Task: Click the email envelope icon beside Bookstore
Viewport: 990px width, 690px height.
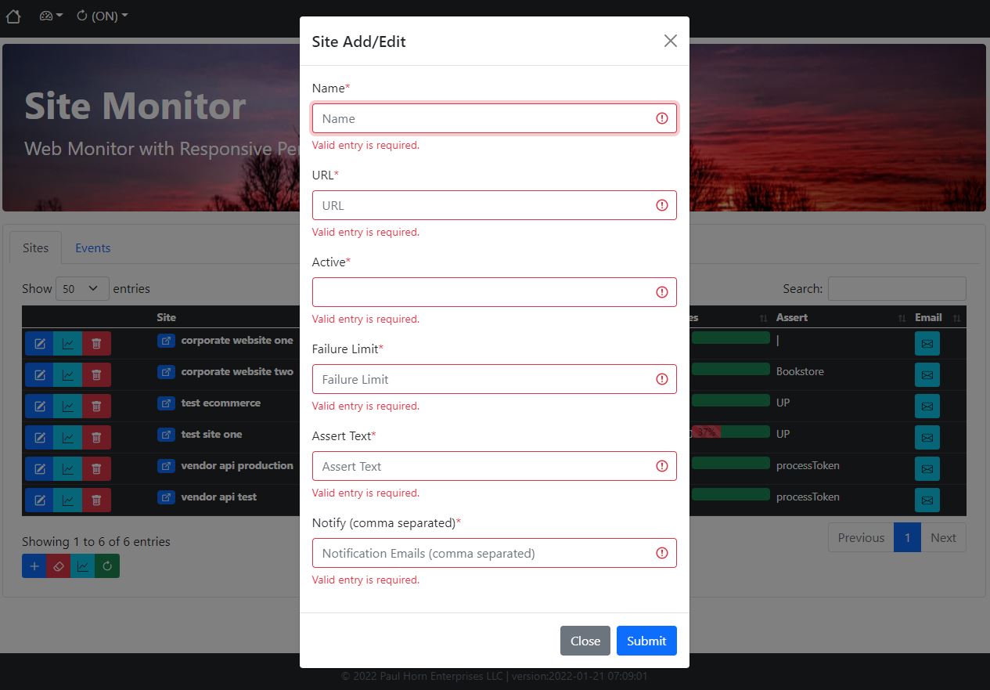Action: 927,374
